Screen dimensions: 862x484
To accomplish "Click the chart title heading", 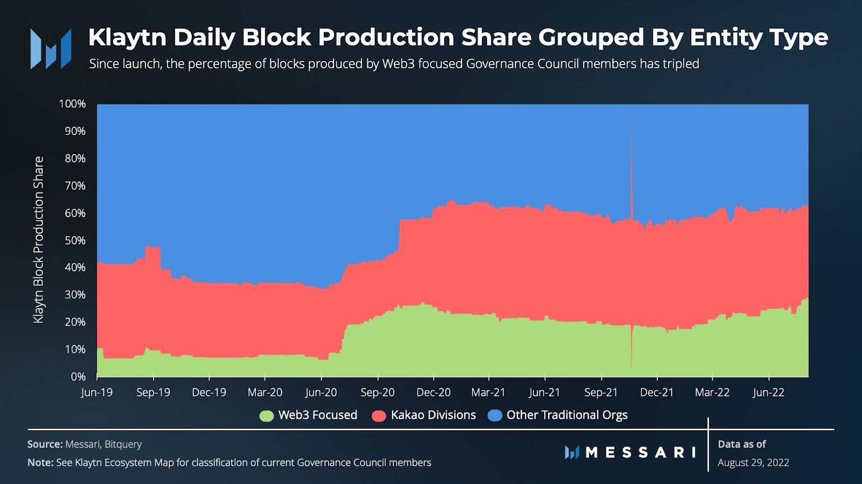I will tap(458, 37).
